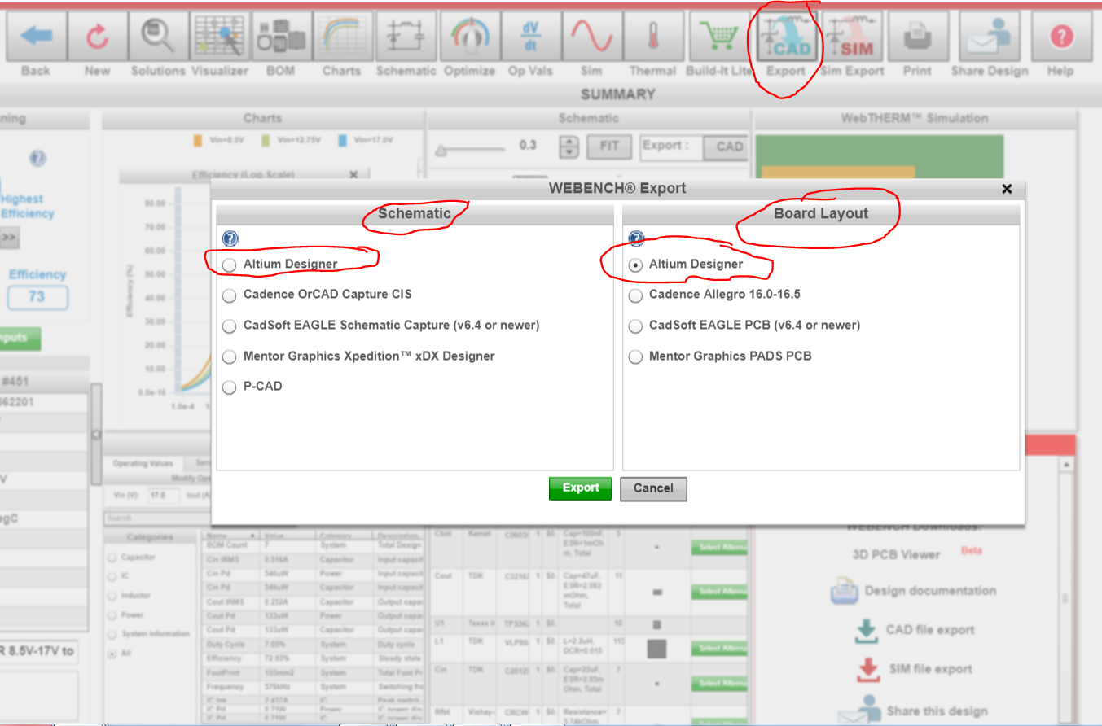Switch to the Operating Values tab
1102x726 pixels.
pos(143,463)
